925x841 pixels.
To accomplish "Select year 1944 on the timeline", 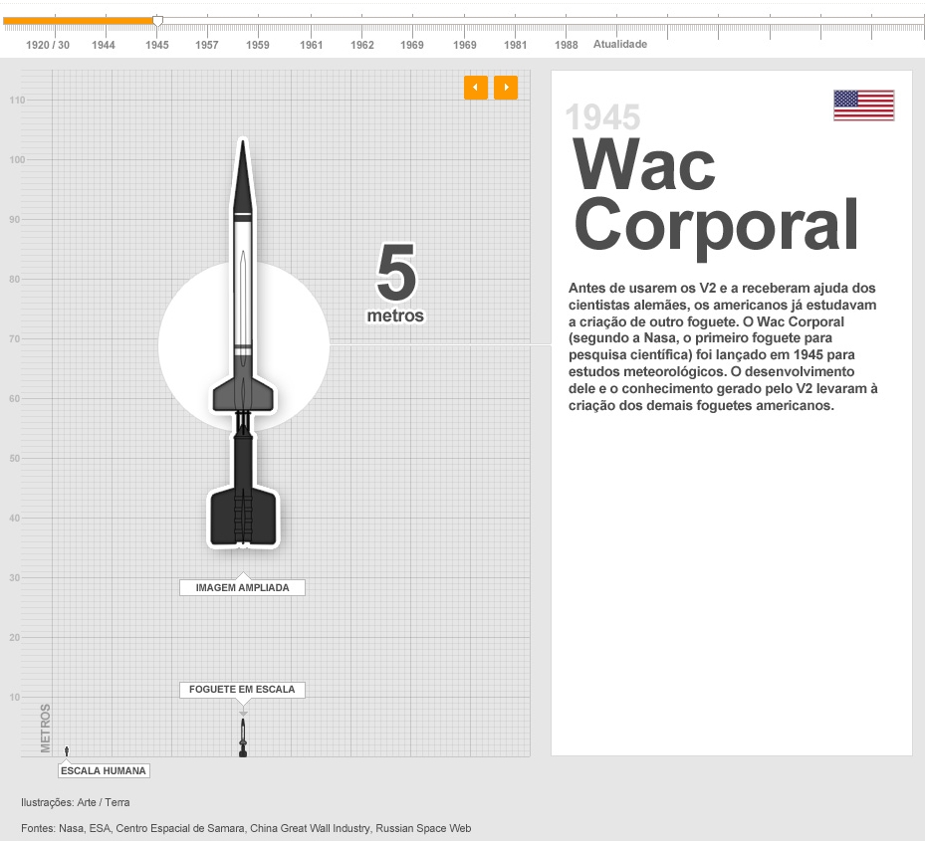I will (x=104, y=45).
